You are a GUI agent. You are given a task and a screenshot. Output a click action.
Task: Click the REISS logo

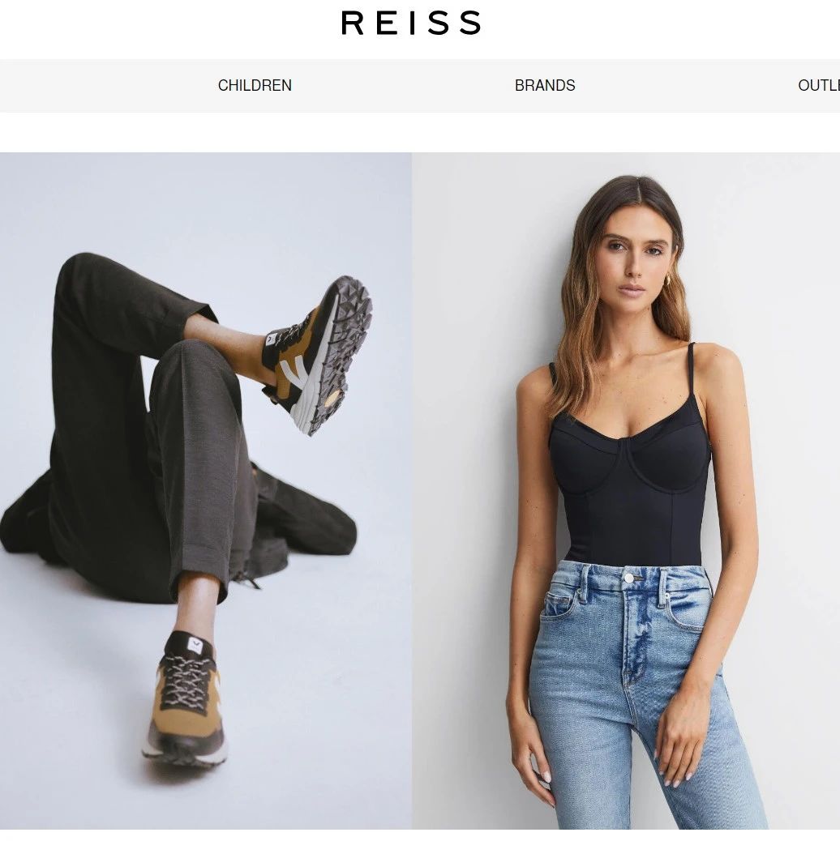411,23
